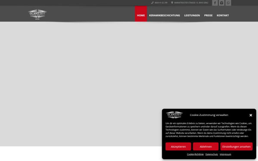Click the Glanzzeit logo in cookie dialog
Screen dimensions: 258x161
[x=175, y=115]
